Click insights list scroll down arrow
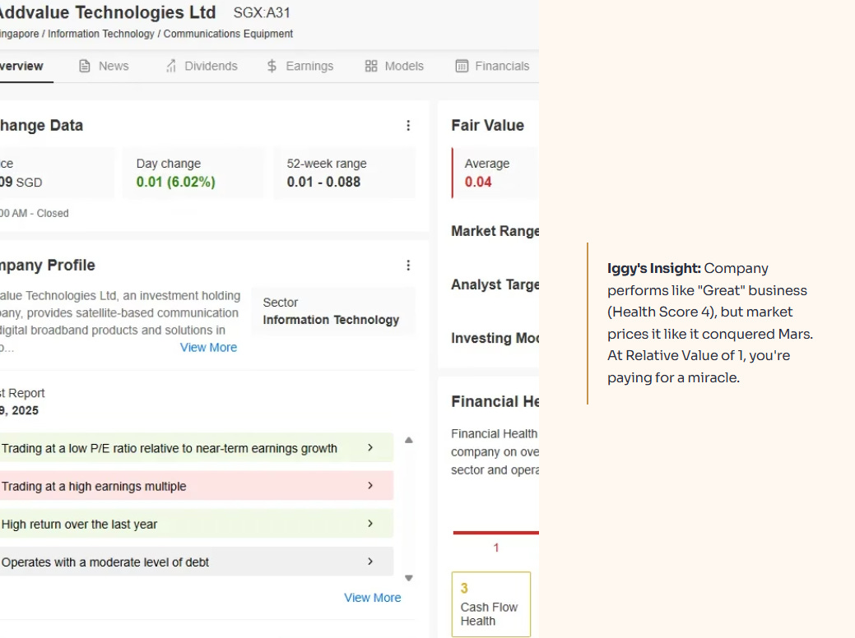This screenshot has width=855, height=638. 408,578
